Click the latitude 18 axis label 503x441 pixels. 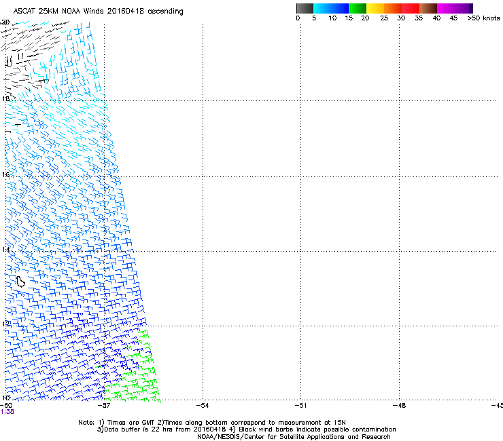pyautogui.click(x=5, y=98)
